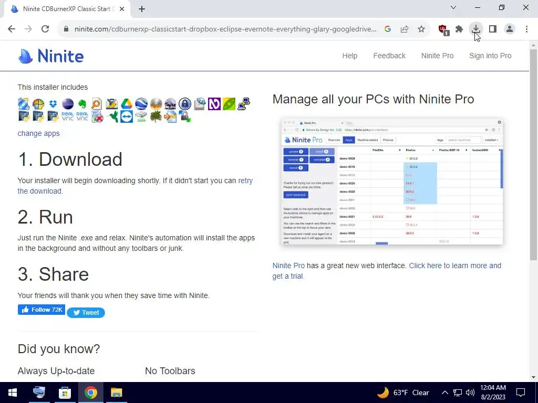Click the TeamViewer icon
538x403 pixels.
(127, 116)
